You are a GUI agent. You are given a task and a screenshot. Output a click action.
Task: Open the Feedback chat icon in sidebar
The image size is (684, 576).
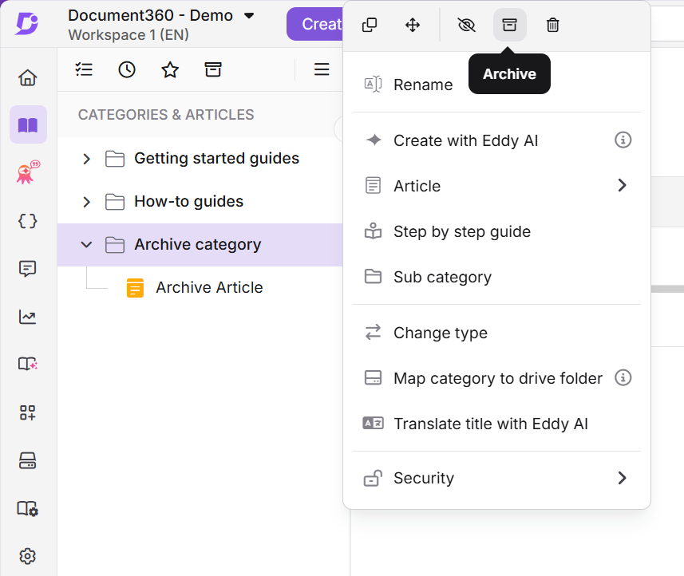click(x=27, y=269)
